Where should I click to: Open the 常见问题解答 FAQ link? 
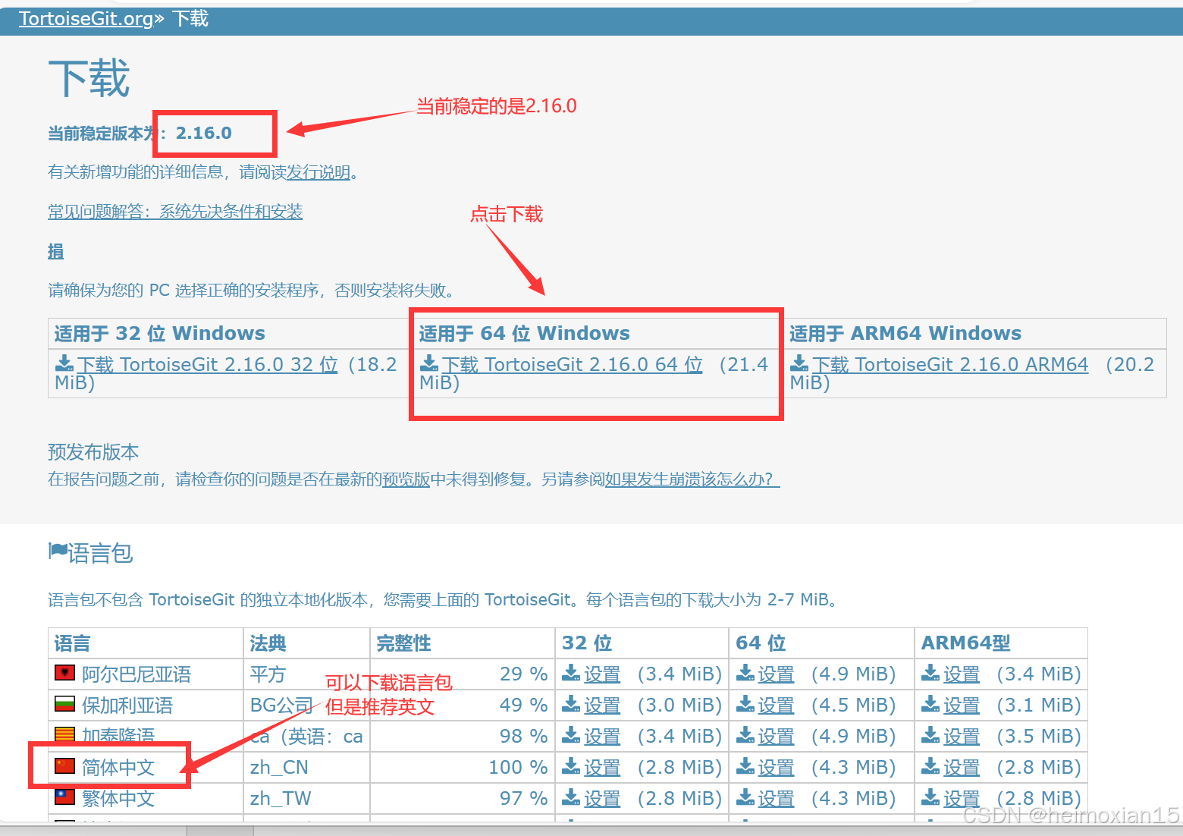pyautogui.click(x=175, y=212)
